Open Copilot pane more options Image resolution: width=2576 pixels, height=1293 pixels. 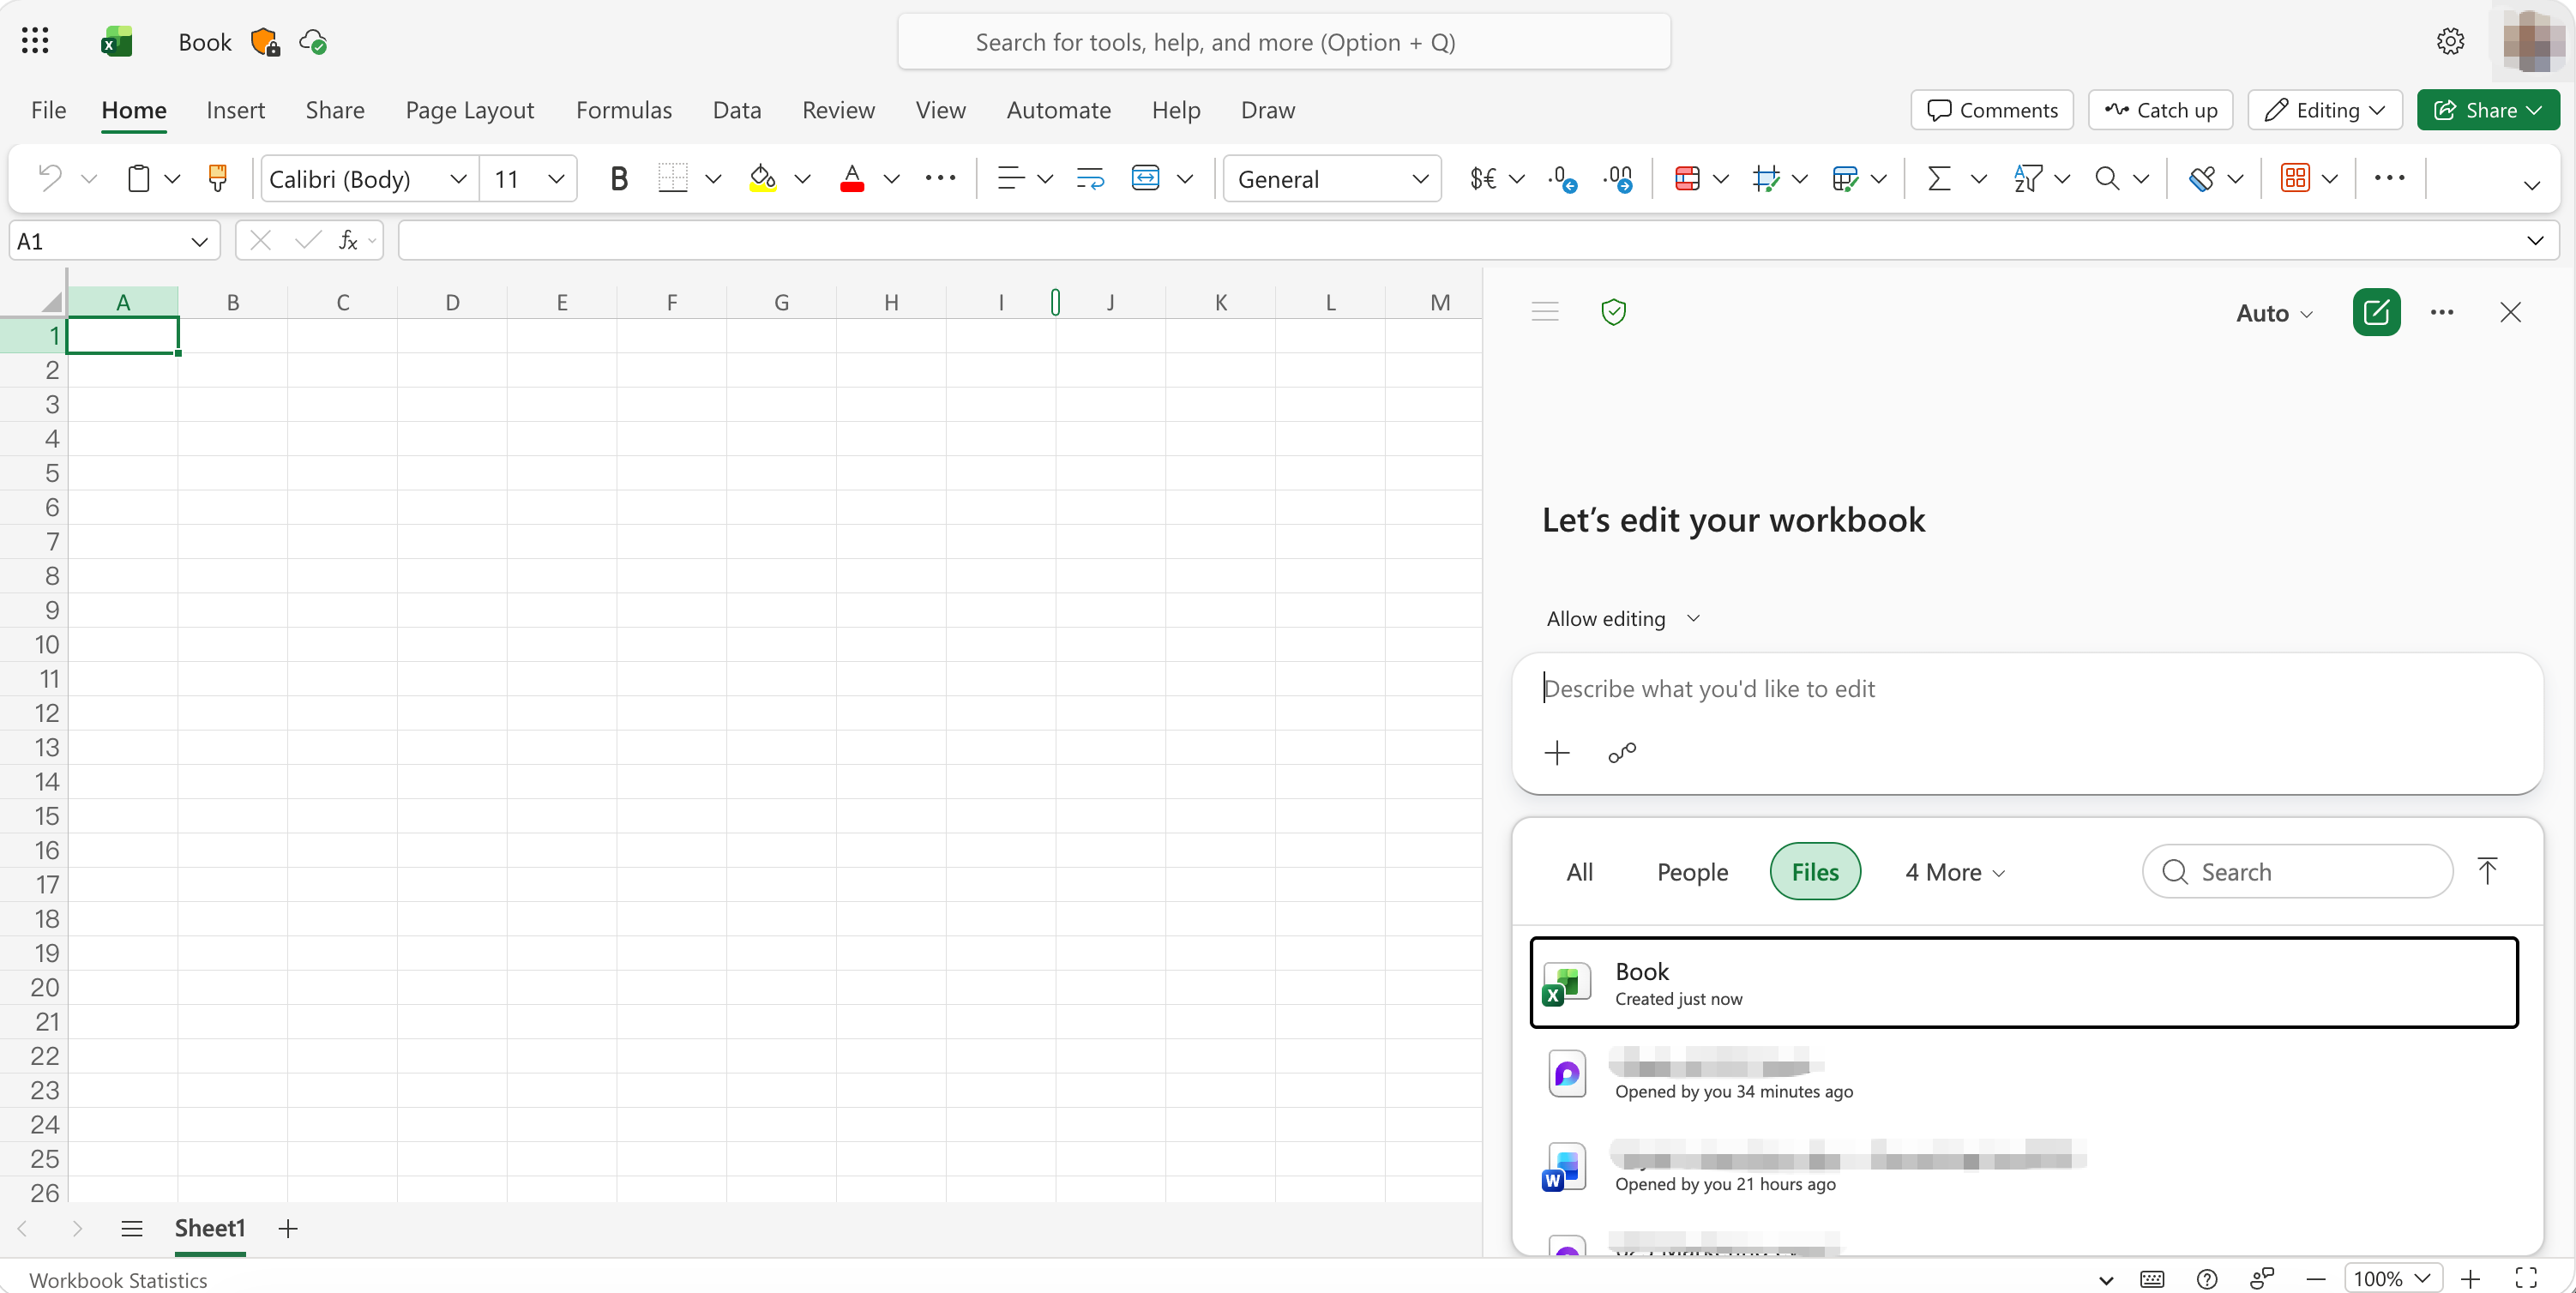click(x=2441, y=312)
